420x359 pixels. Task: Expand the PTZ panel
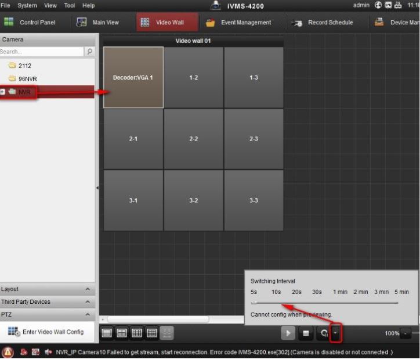(x=48, y=314)
